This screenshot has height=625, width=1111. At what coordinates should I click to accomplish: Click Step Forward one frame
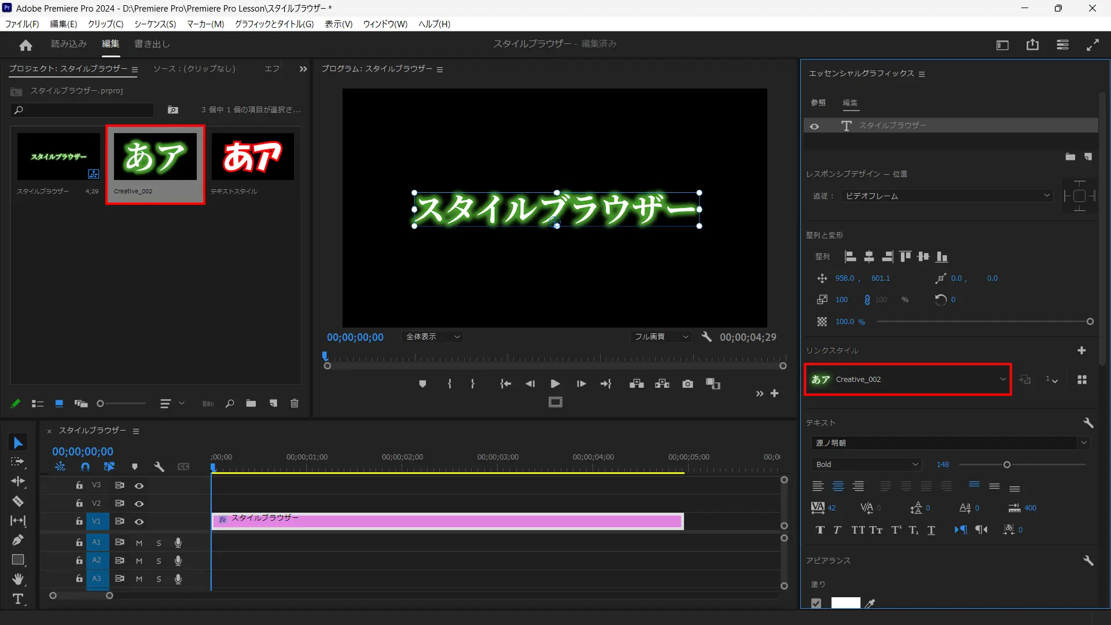(x=581, y=384)
